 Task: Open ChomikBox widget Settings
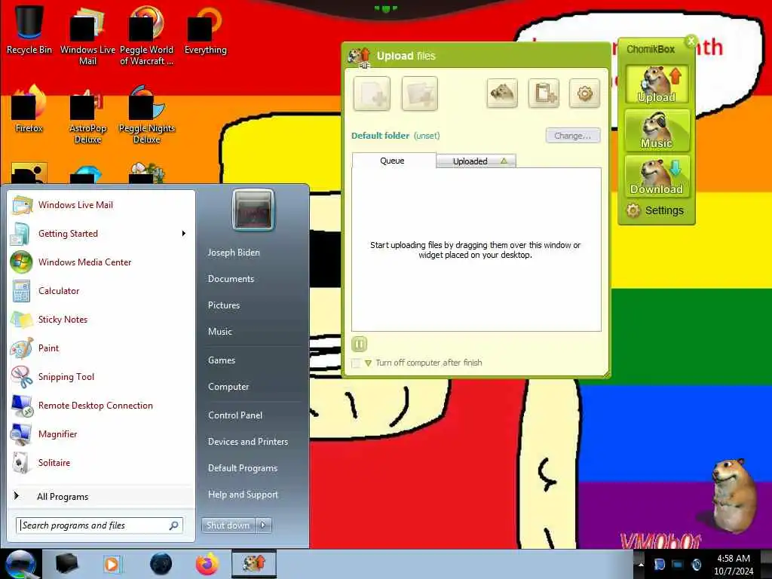[655, 211]
